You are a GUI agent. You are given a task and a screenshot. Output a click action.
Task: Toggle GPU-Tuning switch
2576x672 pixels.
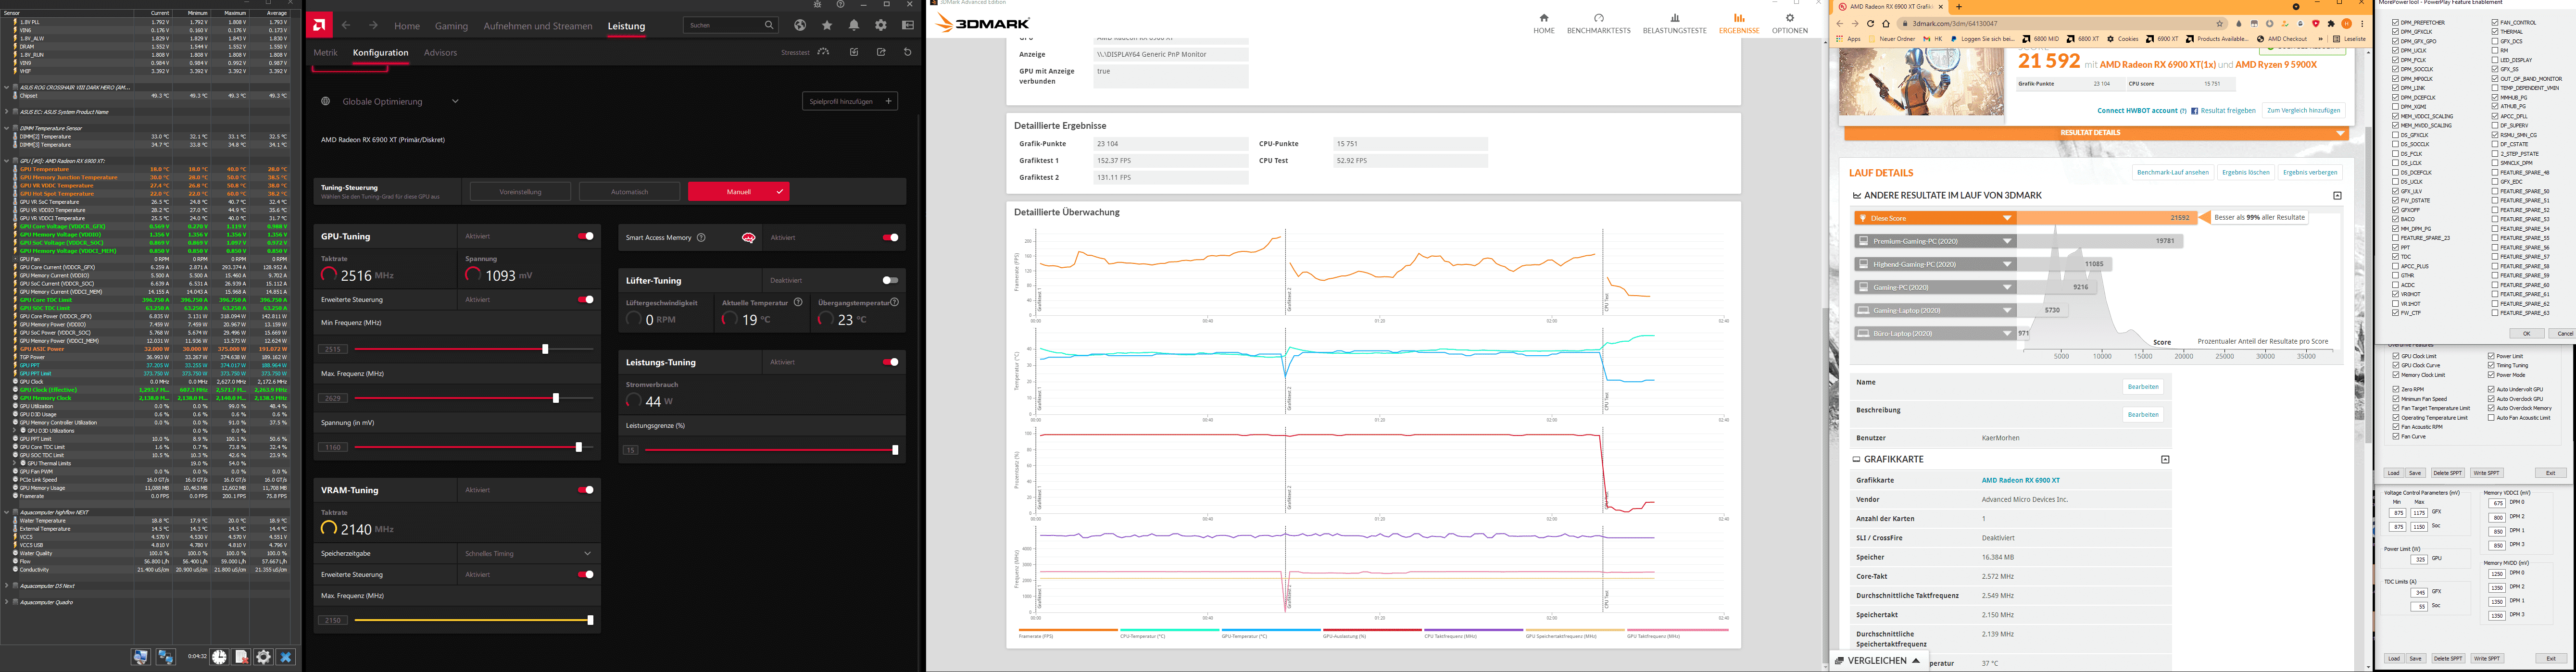pos(586,236)
